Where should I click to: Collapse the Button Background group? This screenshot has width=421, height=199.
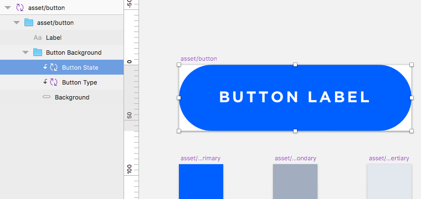coord(25,53)
